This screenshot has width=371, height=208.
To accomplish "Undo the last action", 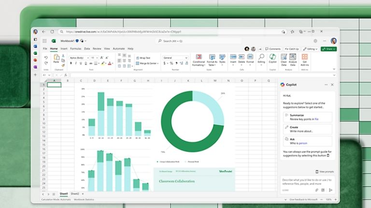I will (46, 58).
